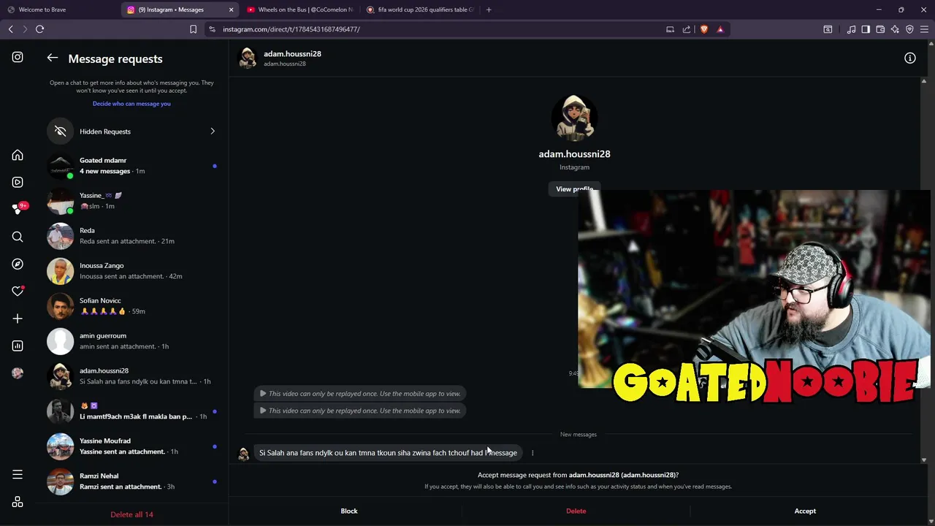Open the Search magnifier in sidebar
The height and width of the screenshot is (526, 935).
tap(18, 237)
